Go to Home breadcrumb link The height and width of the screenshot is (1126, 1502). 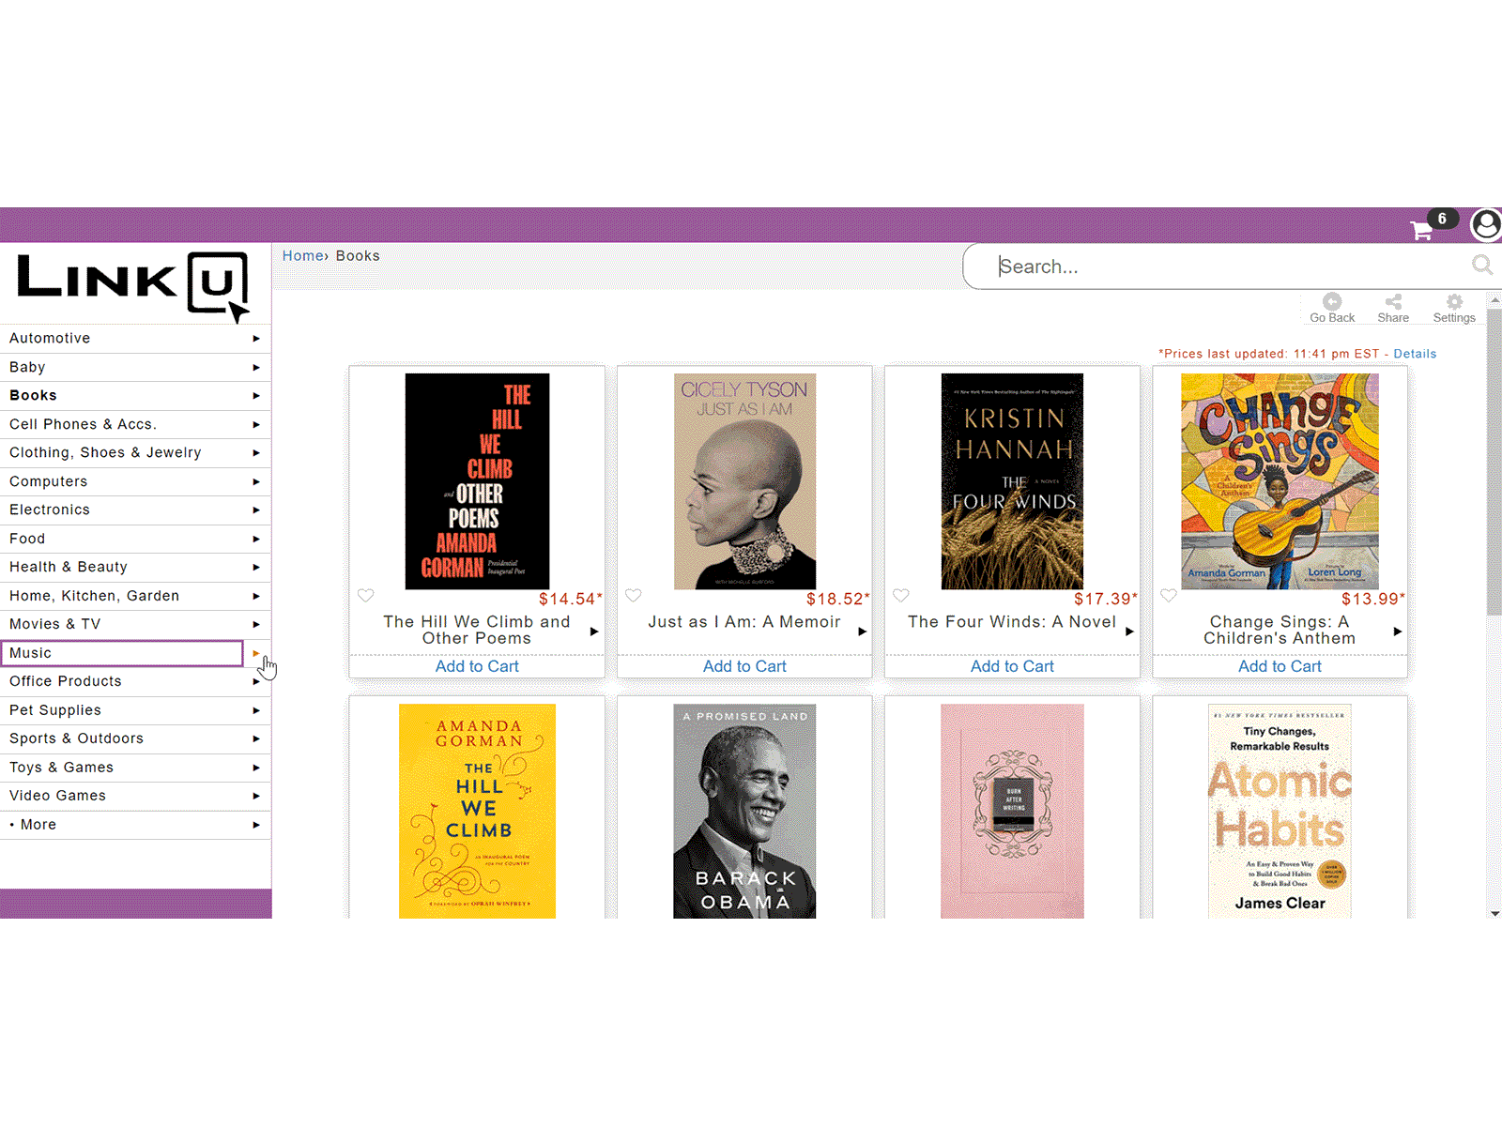click(x=302, y=255)
